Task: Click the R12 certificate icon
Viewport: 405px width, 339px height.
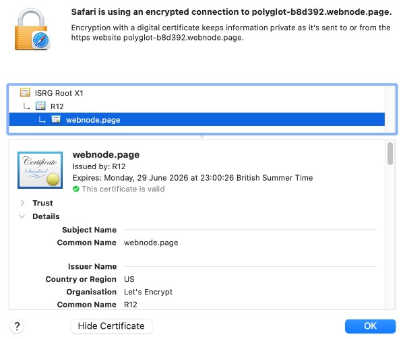Action: 40,106
